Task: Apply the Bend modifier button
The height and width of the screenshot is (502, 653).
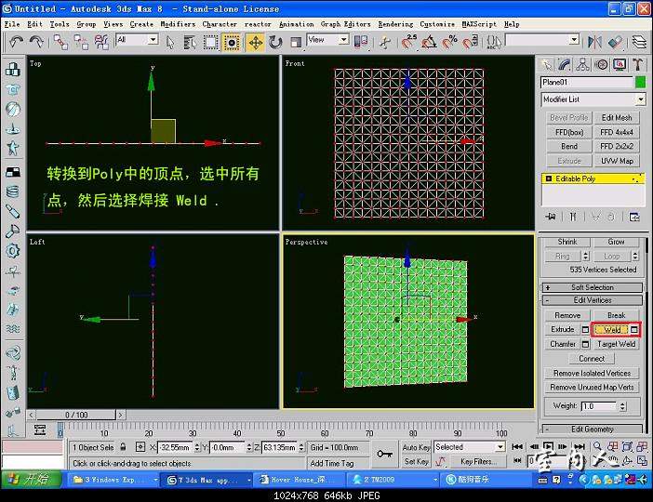Action: tap(569, 147)
